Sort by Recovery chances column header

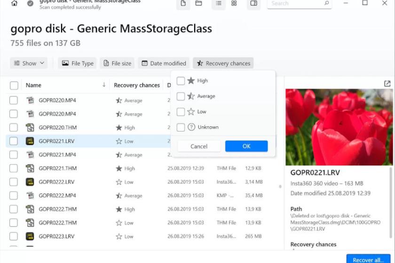[137, 85]
